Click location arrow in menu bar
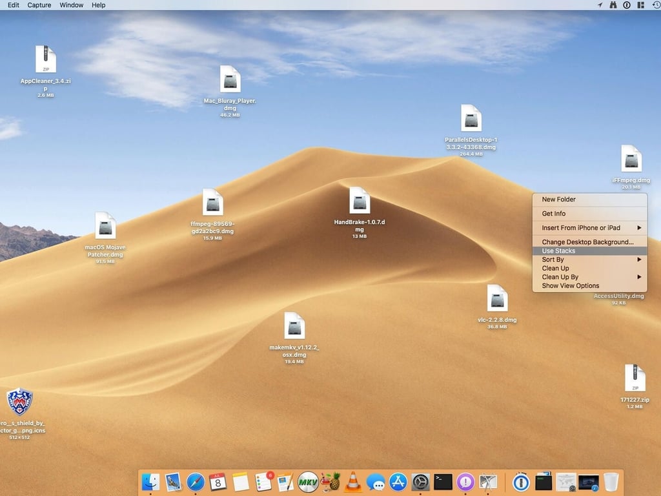This screenshot has width=661, height=496. (x=600, y=5)
